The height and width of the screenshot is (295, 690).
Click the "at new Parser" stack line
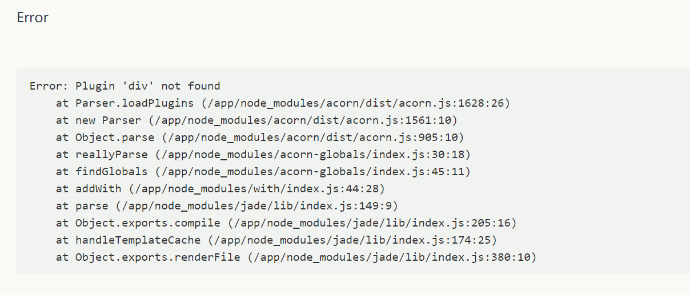coord(256,120)
